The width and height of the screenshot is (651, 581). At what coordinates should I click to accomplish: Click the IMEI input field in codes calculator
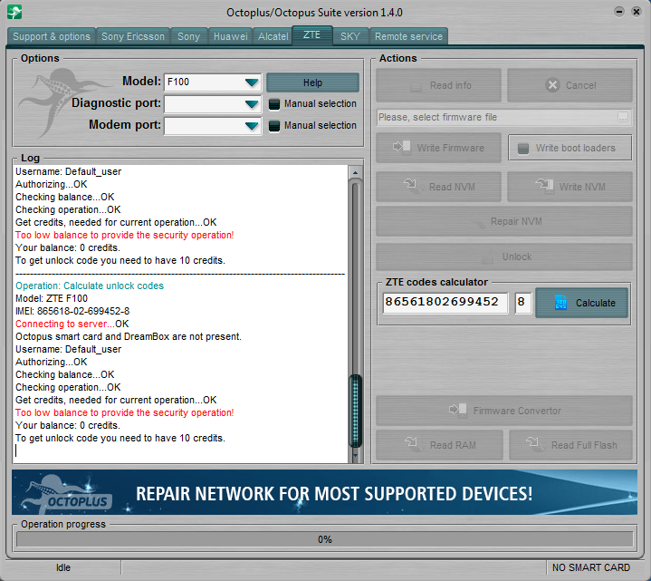(x=445, y=303)
